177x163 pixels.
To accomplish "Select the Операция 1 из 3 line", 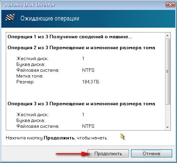I will click(70, 37).
